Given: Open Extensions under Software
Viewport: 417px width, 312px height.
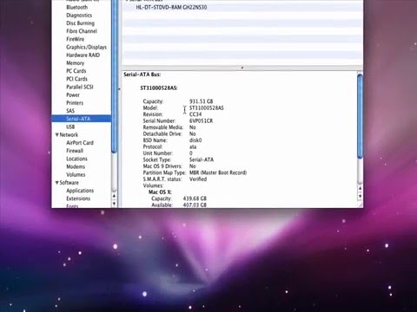Looking at the screenshot, I should point(78,198).
